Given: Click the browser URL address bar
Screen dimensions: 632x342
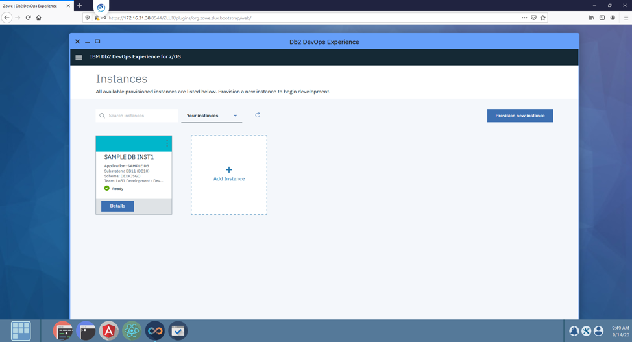Looking at the screenshot, I should coord(315,18).
